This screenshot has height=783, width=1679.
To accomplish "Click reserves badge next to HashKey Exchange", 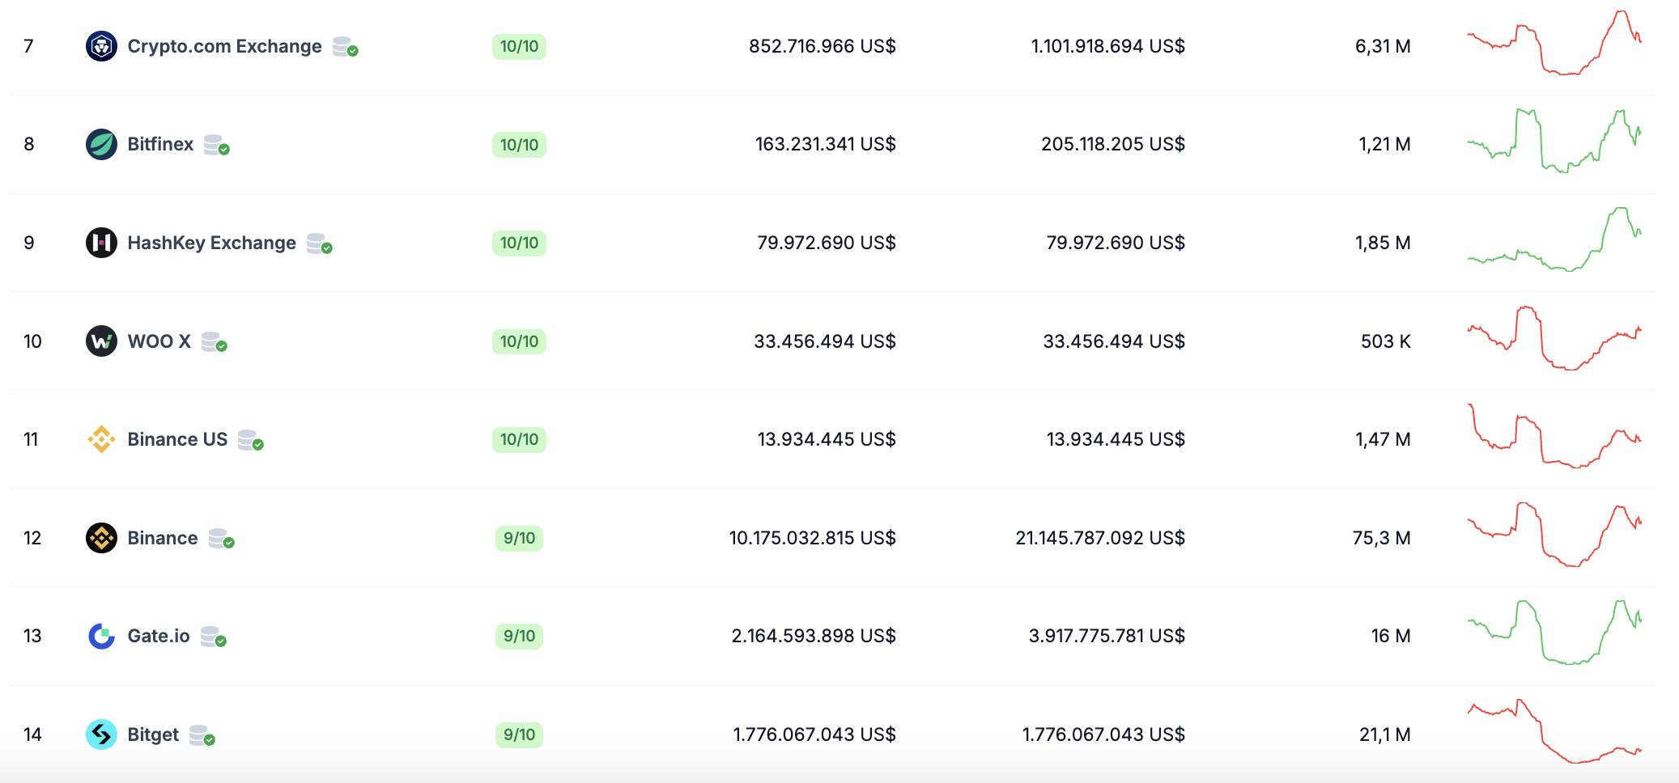I will pyautogui.click(x=319, y=243).
